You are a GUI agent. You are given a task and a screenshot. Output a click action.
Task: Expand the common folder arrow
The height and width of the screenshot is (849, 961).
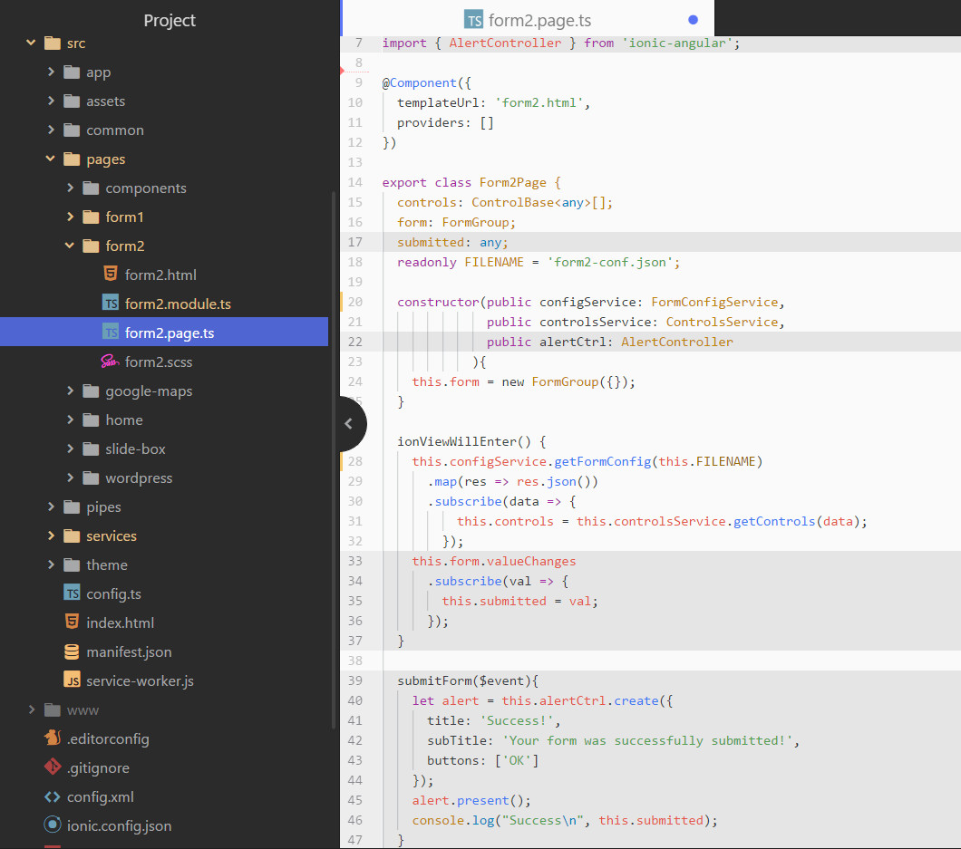tap(51, 130)
